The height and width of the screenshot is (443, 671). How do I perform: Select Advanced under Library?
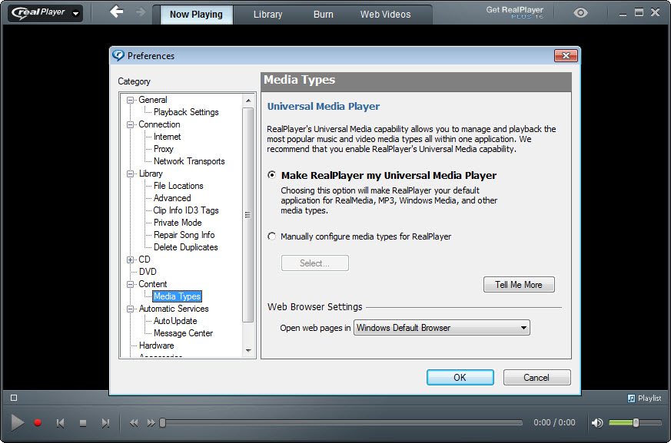tap(172, 198)
